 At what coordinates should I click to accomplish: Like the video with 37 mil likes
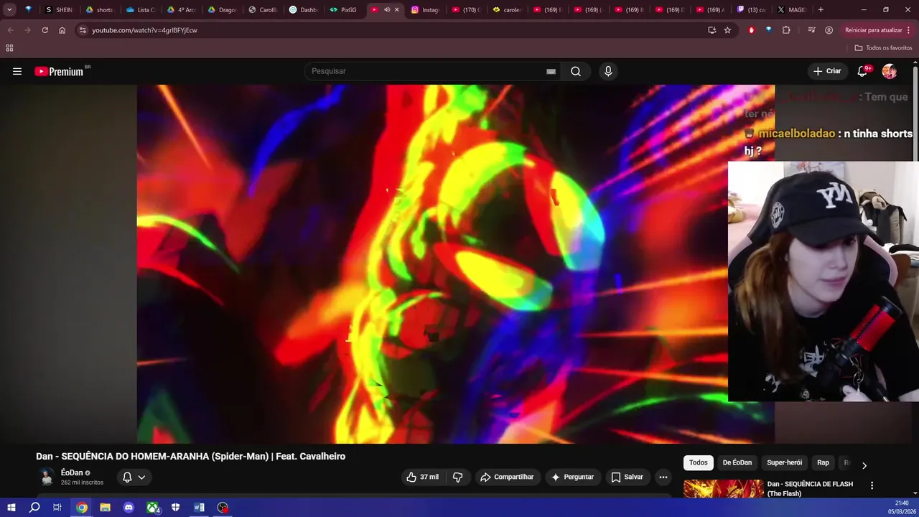click(x=422, y=477)
